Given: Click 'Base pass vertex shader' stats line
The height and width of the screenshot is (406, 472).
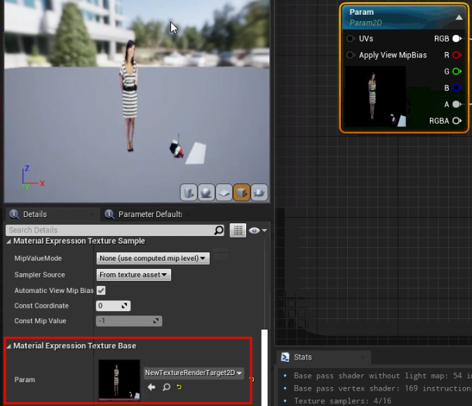Looking at the screenshot, I should (382, 388).
